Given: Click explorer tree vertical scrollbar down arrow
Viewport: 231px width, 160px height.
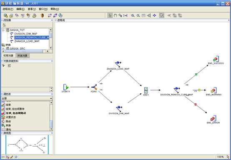Looking at the screenshot, I should click(x=50, y=48).
